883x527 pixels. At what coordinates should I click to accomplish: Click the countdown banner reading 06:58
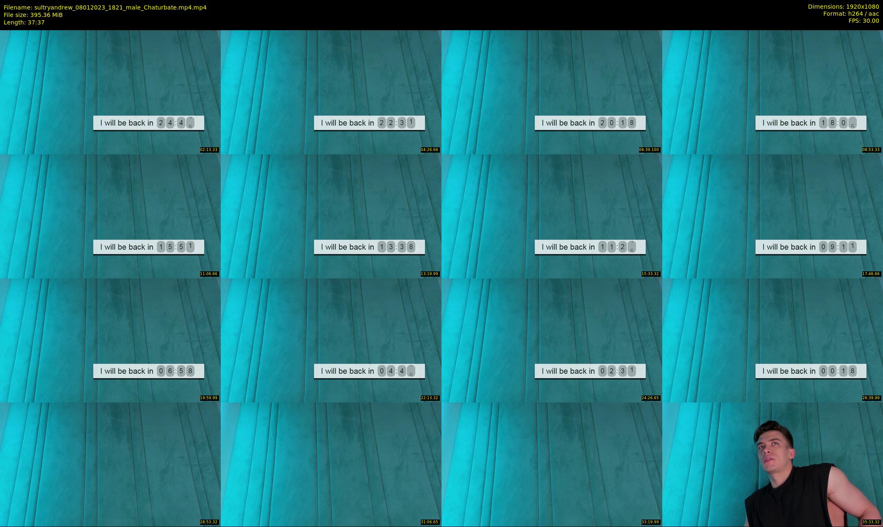point(148,371)
